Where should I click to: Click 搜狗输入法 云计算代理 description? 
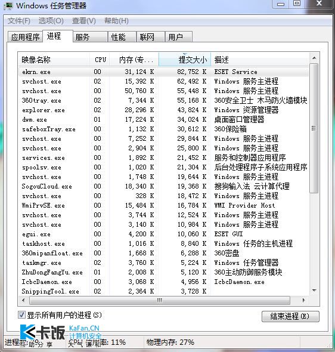252,186
